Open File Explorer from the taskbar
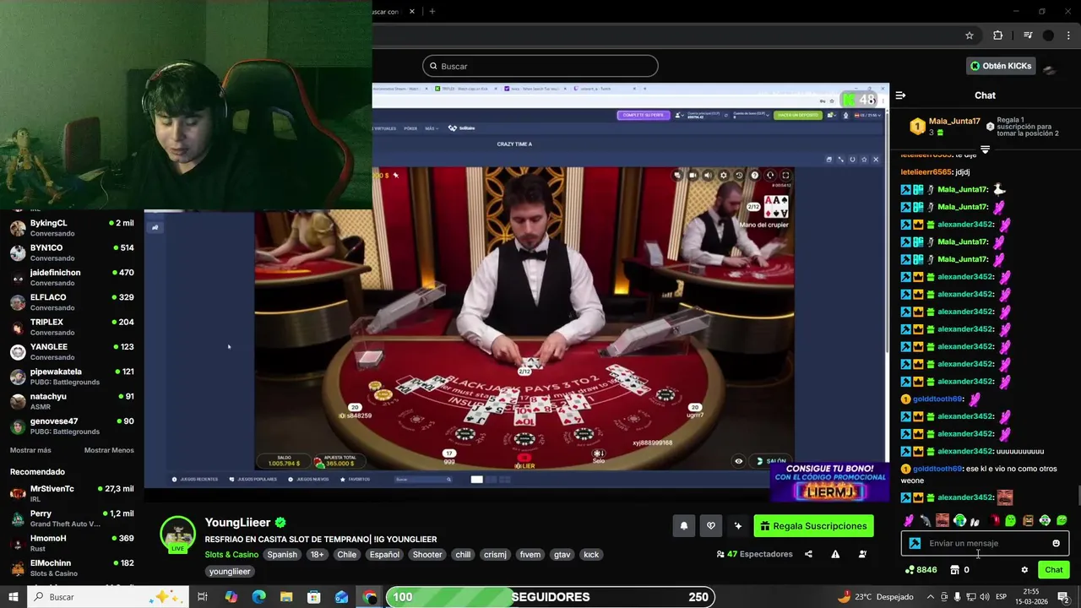The width and height of the screenshot is (1081, 608). point(286,597)
